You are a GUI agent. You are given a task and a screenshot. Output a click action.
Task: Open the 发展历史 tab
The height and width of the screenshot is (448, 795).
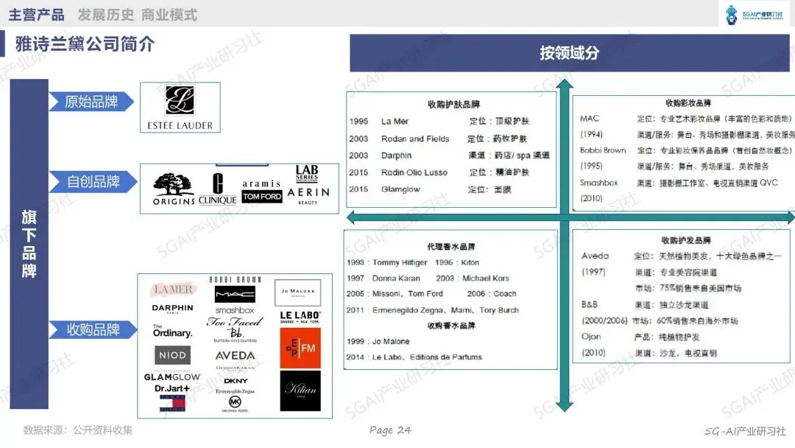pyautogui.click(x=105, y=15)
